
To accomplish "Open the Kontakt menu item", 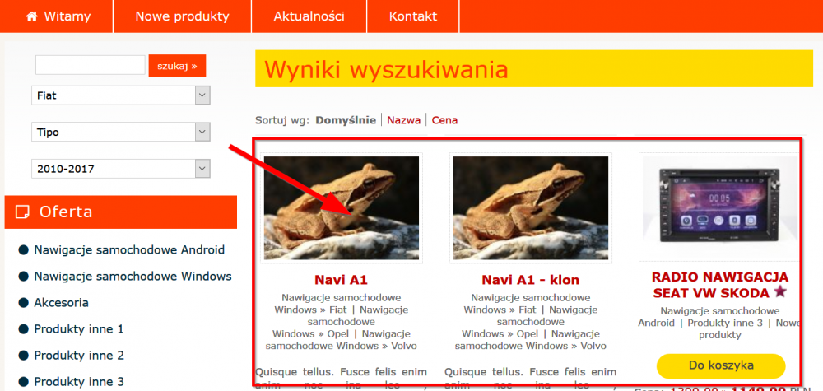I will click(413, 16).
